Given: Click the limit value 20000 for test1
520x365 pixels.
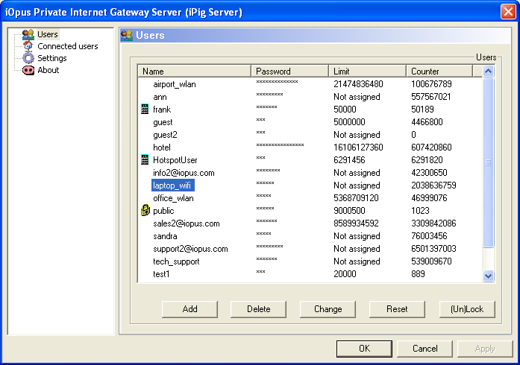Looking at the screenshot, I should (345, 273).
